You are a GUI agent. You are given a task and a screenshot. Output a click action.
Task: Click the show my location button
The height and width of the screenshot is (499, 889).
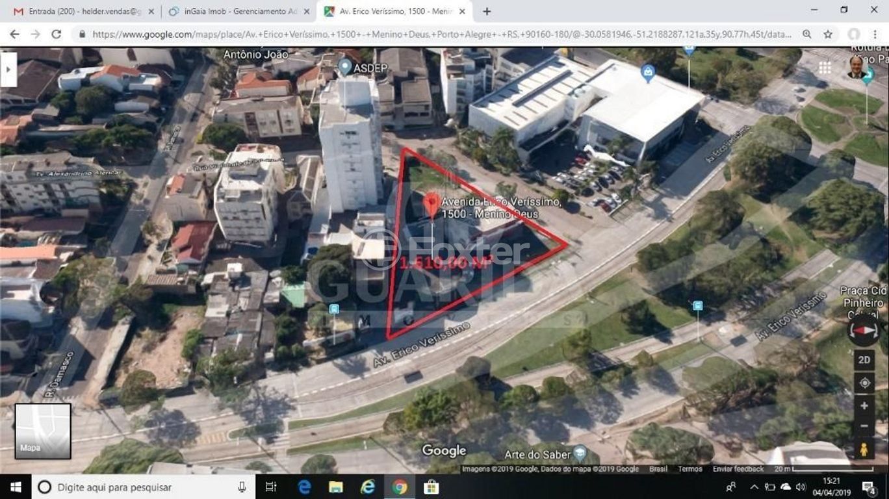864,383
